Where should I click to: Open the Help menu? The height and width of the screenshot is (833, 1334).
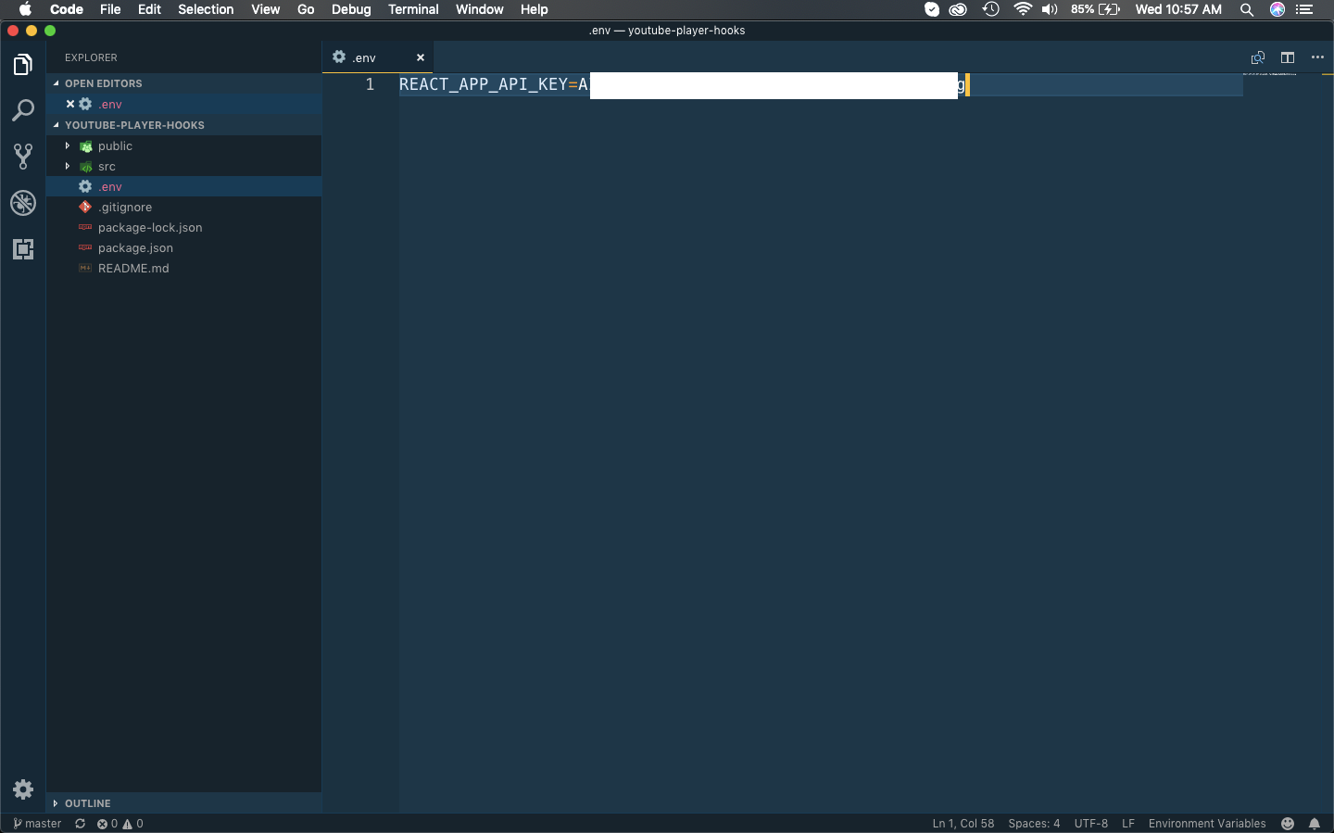[x=534, y=9]
